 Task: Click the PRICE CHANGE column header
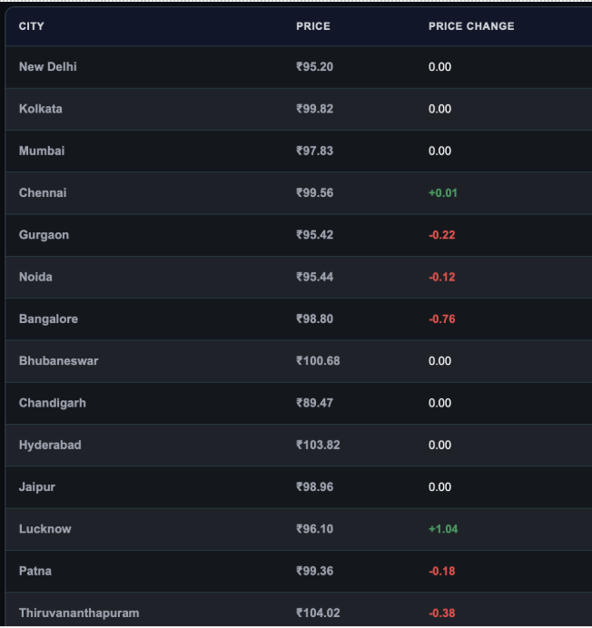coord(471,26)
